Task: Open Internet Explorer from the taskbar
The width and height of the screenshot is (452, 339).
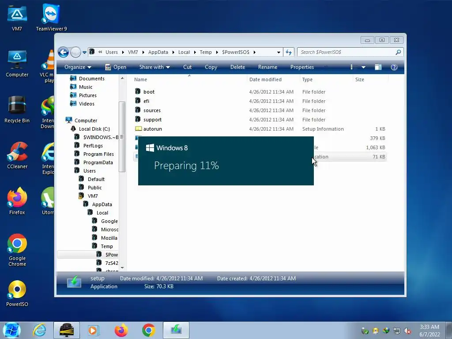Action: (39, 330)
